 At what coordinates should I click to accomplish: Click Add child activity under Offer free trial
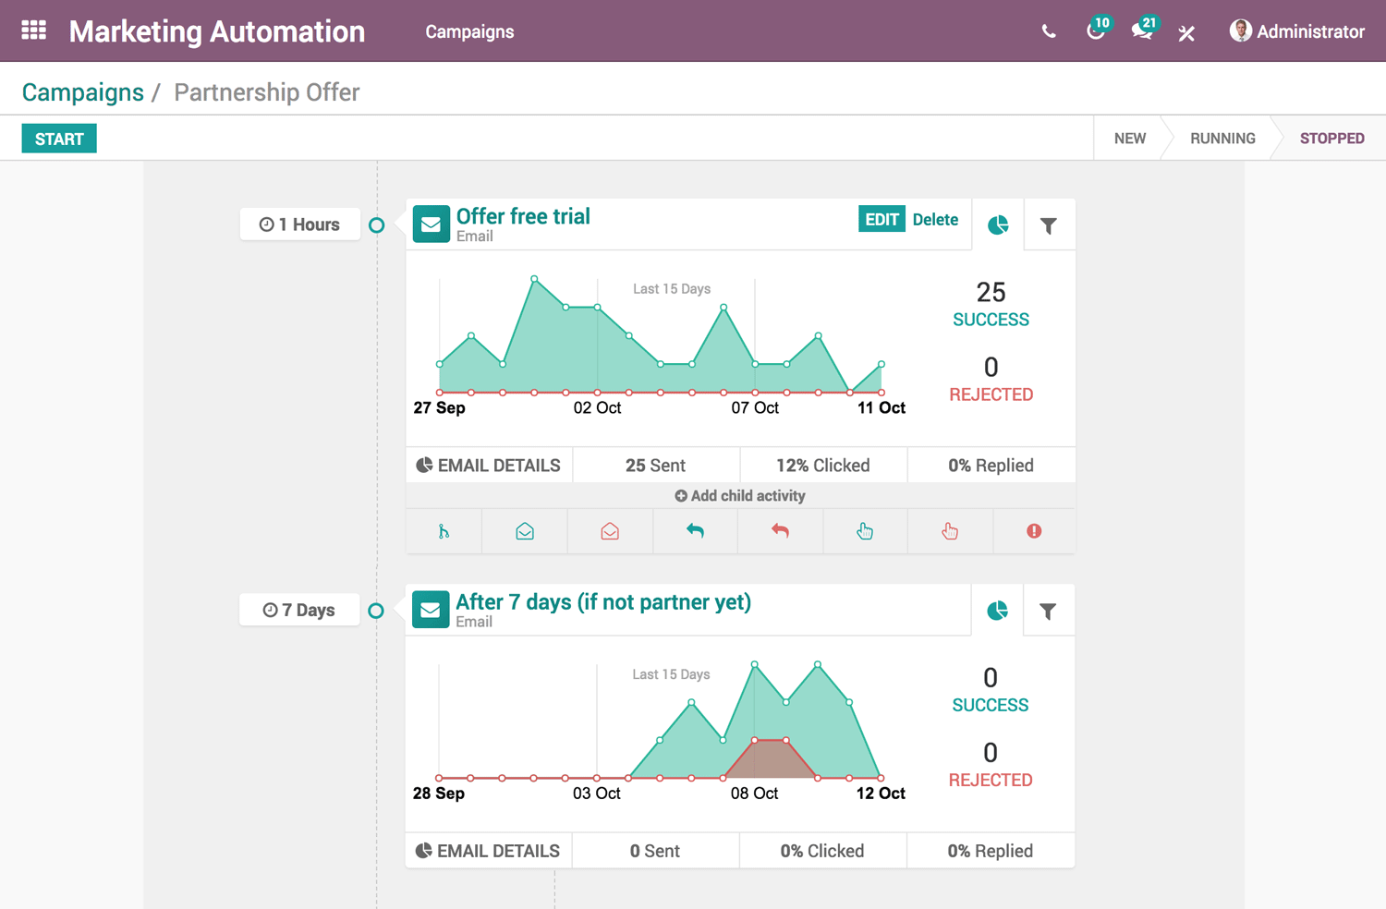coord(739,495)
